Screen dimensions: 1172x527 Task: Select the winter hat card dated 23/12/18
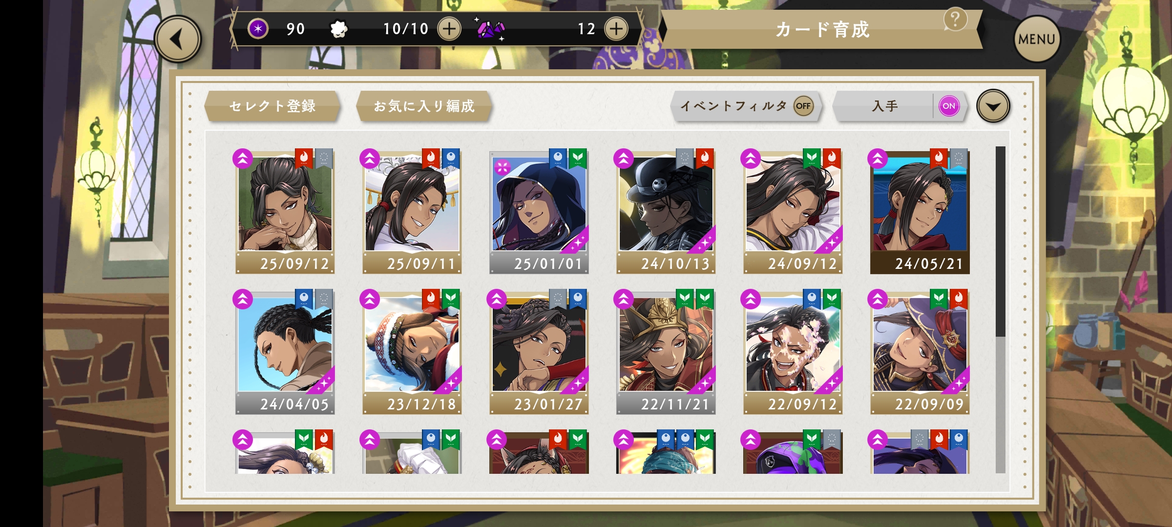pos(412,352)
